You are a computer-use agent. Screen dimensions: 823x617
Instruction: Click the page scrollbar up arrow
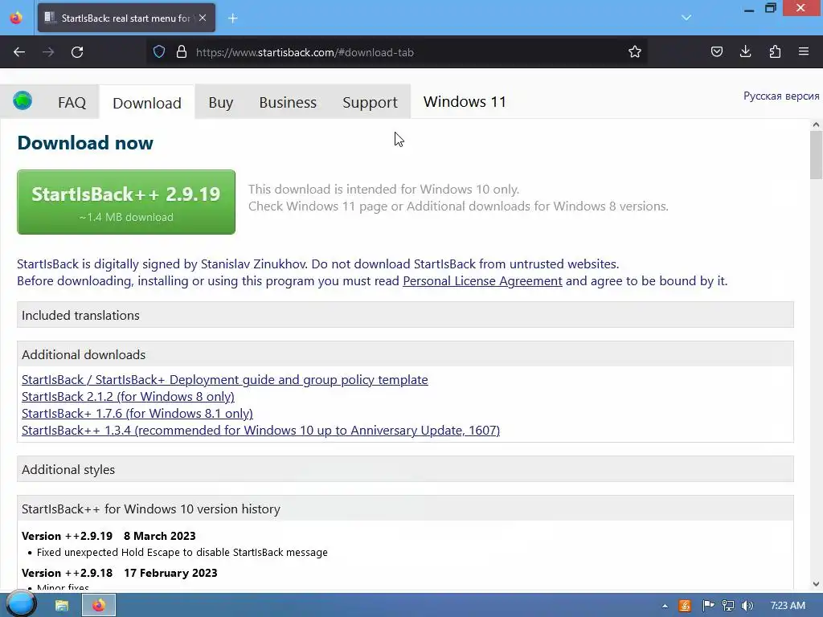(816, 125)
